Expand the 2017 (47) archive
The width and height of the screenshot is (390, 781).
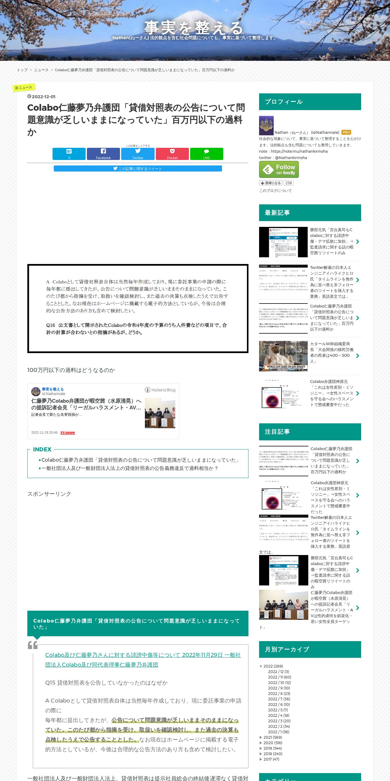[x=261, y=759]
